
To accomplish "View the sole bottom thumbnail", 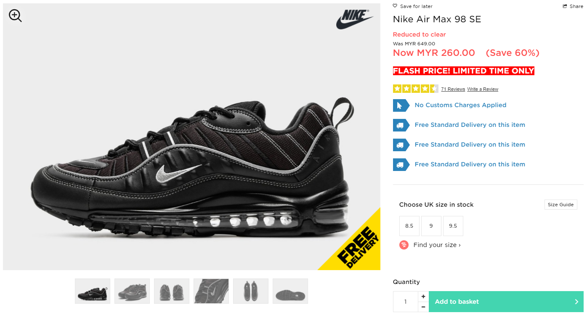I will (x=290, y=291).
